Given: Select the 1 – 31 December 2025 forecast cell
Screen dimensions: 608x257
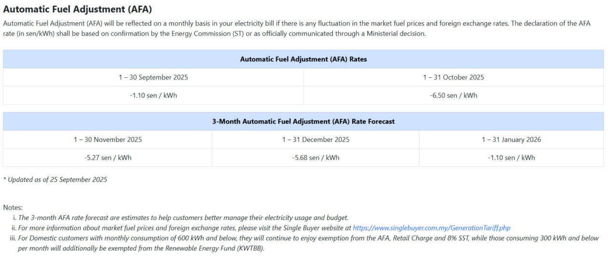Looking at the screenshot, I should [316, 140].
